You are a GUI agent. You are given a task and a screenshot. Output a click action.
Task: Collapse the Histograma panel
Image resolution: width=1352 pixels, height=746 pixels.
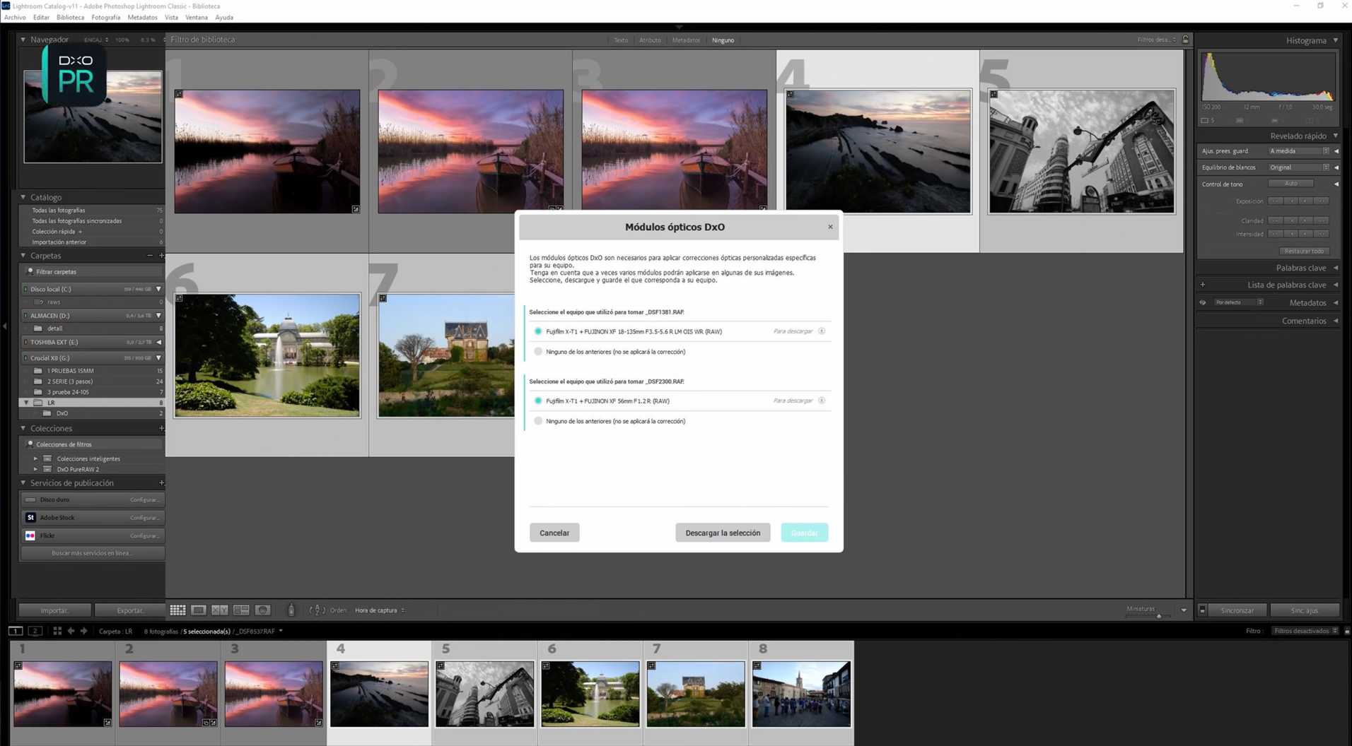(1336, 40)
